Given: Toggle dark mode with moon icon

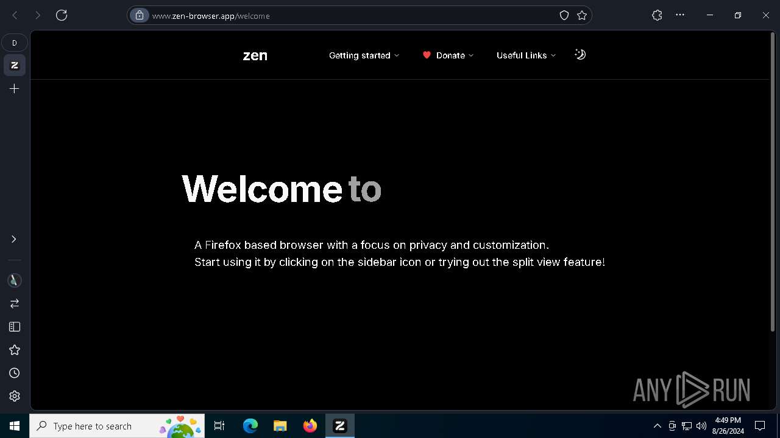Looking at the screenshot, I should point(580,55).
